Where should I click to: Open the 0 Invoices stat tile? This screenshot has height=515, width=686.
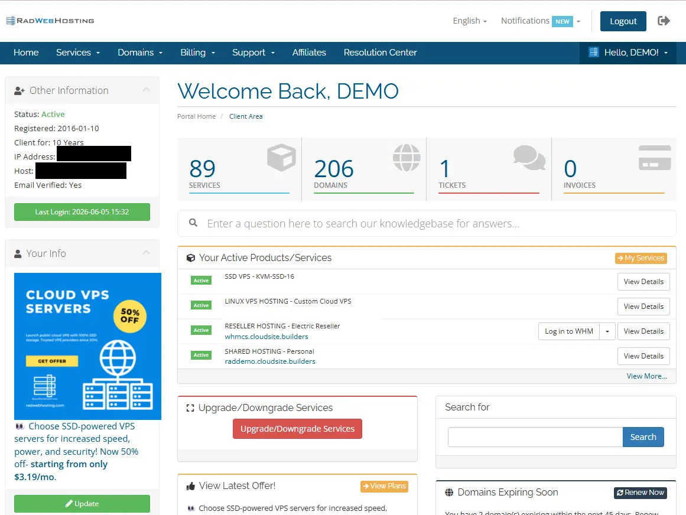coord(615,170)
